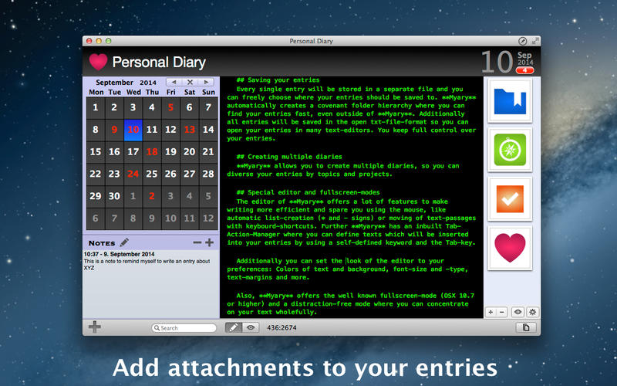
Task: Open the orange checkmark attachment
Action: (508, 199)
